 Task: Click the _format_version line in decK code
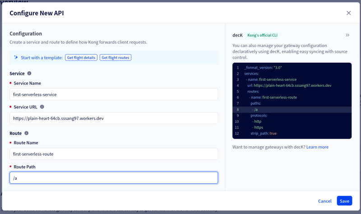coord(263,68)
